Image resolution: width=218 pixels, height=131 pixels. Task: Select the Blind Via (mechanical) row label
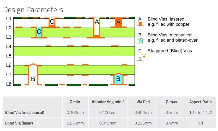click(x=25, y=113)
